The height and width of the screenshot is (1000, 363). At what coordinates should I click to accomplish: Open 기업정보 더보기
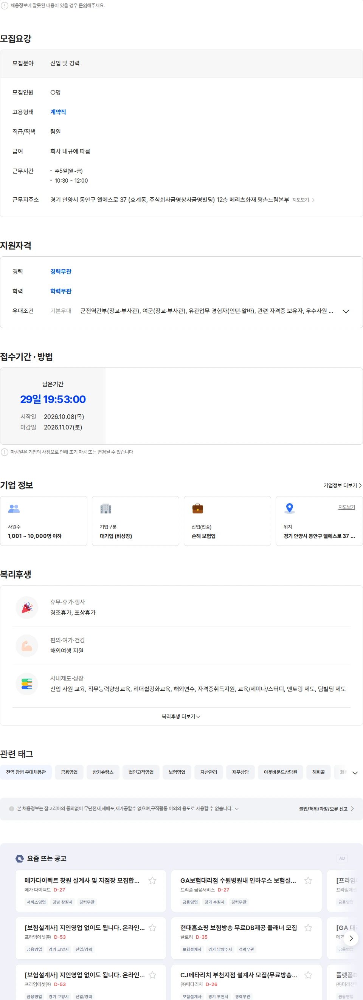pyautogui.click(x=343, y=486)
